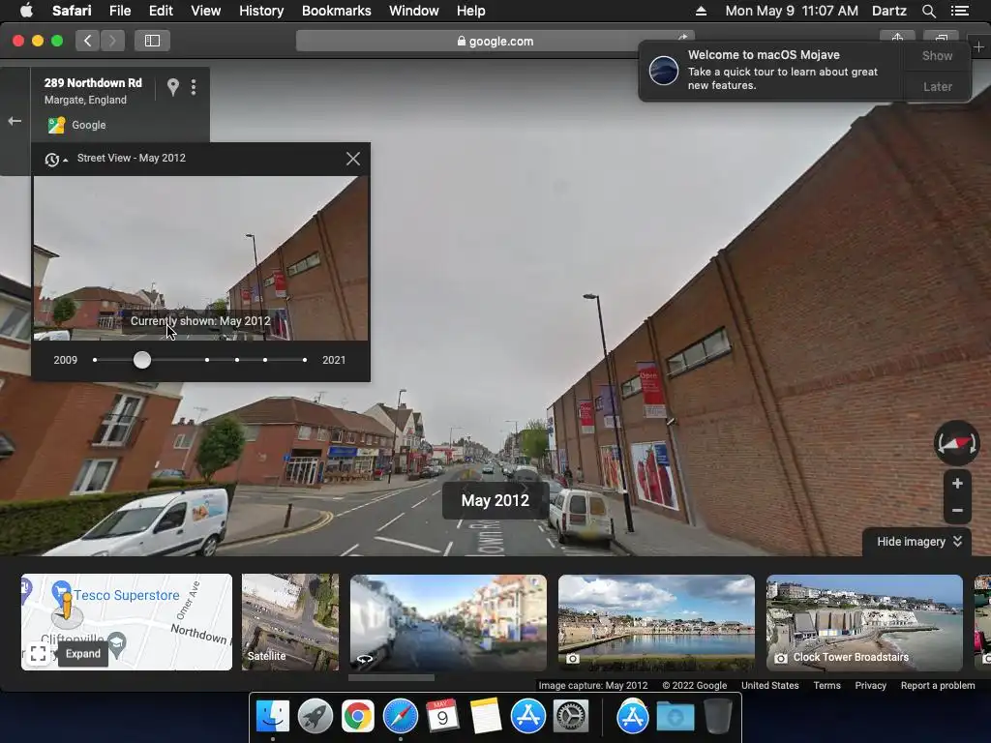Click the United States link
Screen dimensions: 991x743
(x=769, y=686)
